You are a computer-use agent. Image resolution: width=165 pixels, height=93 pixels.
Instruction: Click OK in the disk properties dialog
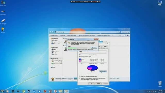tap(91, 83)
